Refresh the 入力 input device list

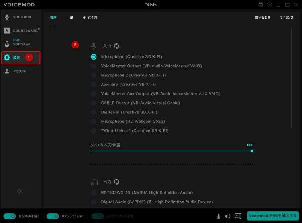[116, 46]
